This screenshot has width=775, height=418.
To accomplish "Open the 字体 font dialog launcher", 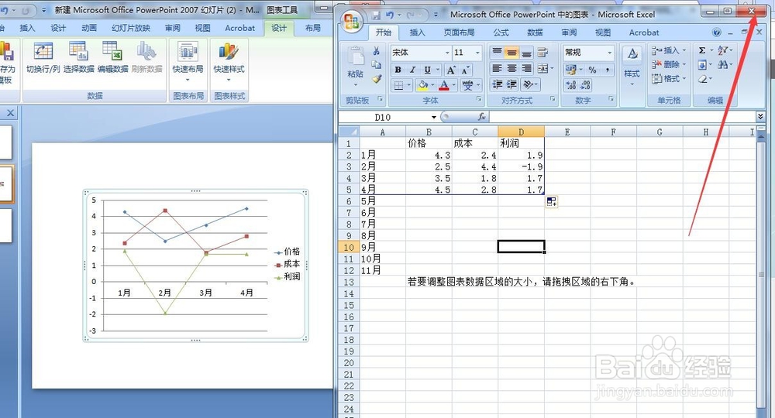I will pyautogui.click(x=479, y=99).
